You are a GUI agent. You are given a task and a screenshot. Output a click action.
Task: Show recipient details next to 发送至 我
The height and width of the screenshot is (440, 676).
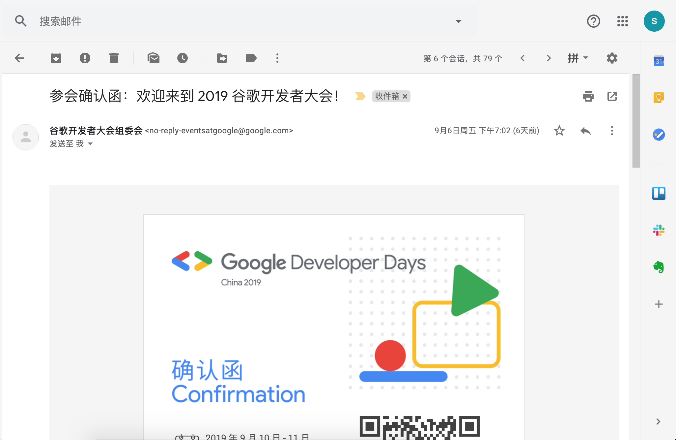pos(90,144)
